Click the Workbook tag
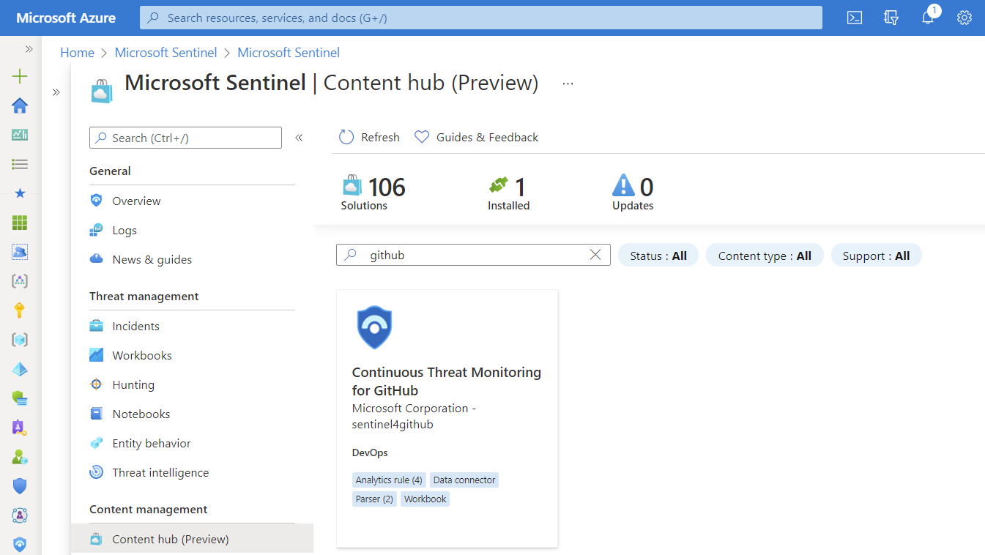 (x=425, y=499)
